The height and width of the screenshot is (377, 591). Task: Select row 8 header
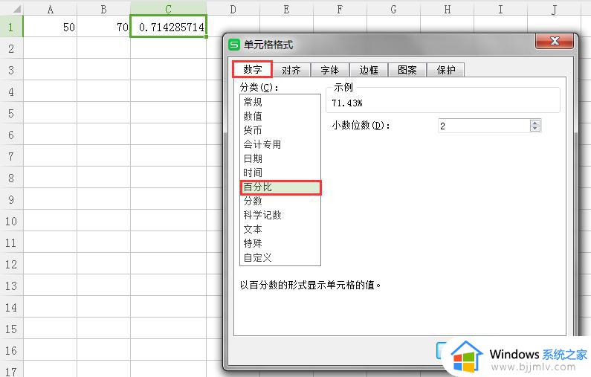(x=11, y=178)
